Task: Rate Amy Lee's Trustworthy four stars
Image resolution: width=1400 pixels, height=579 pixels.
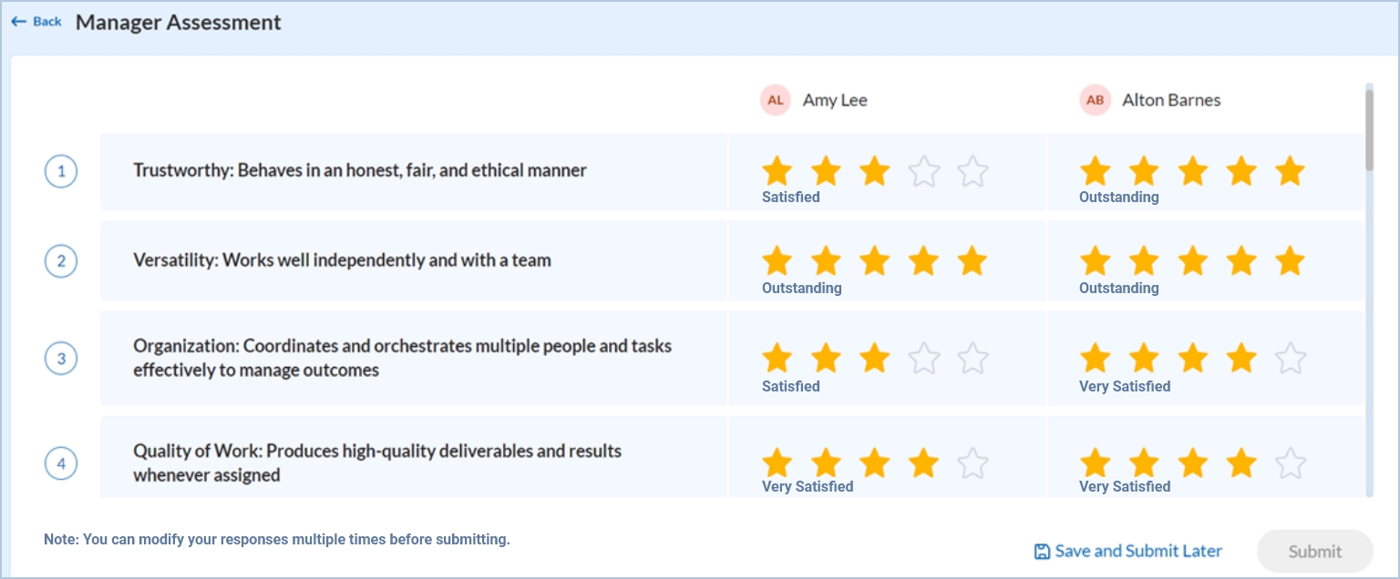Action: coord(923,171)
